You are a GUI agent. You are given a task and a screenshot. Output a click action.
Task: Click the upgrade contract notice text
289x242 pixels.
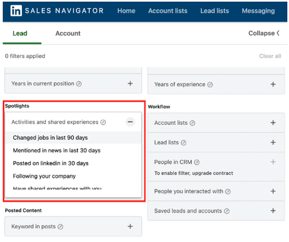(194, 173)
